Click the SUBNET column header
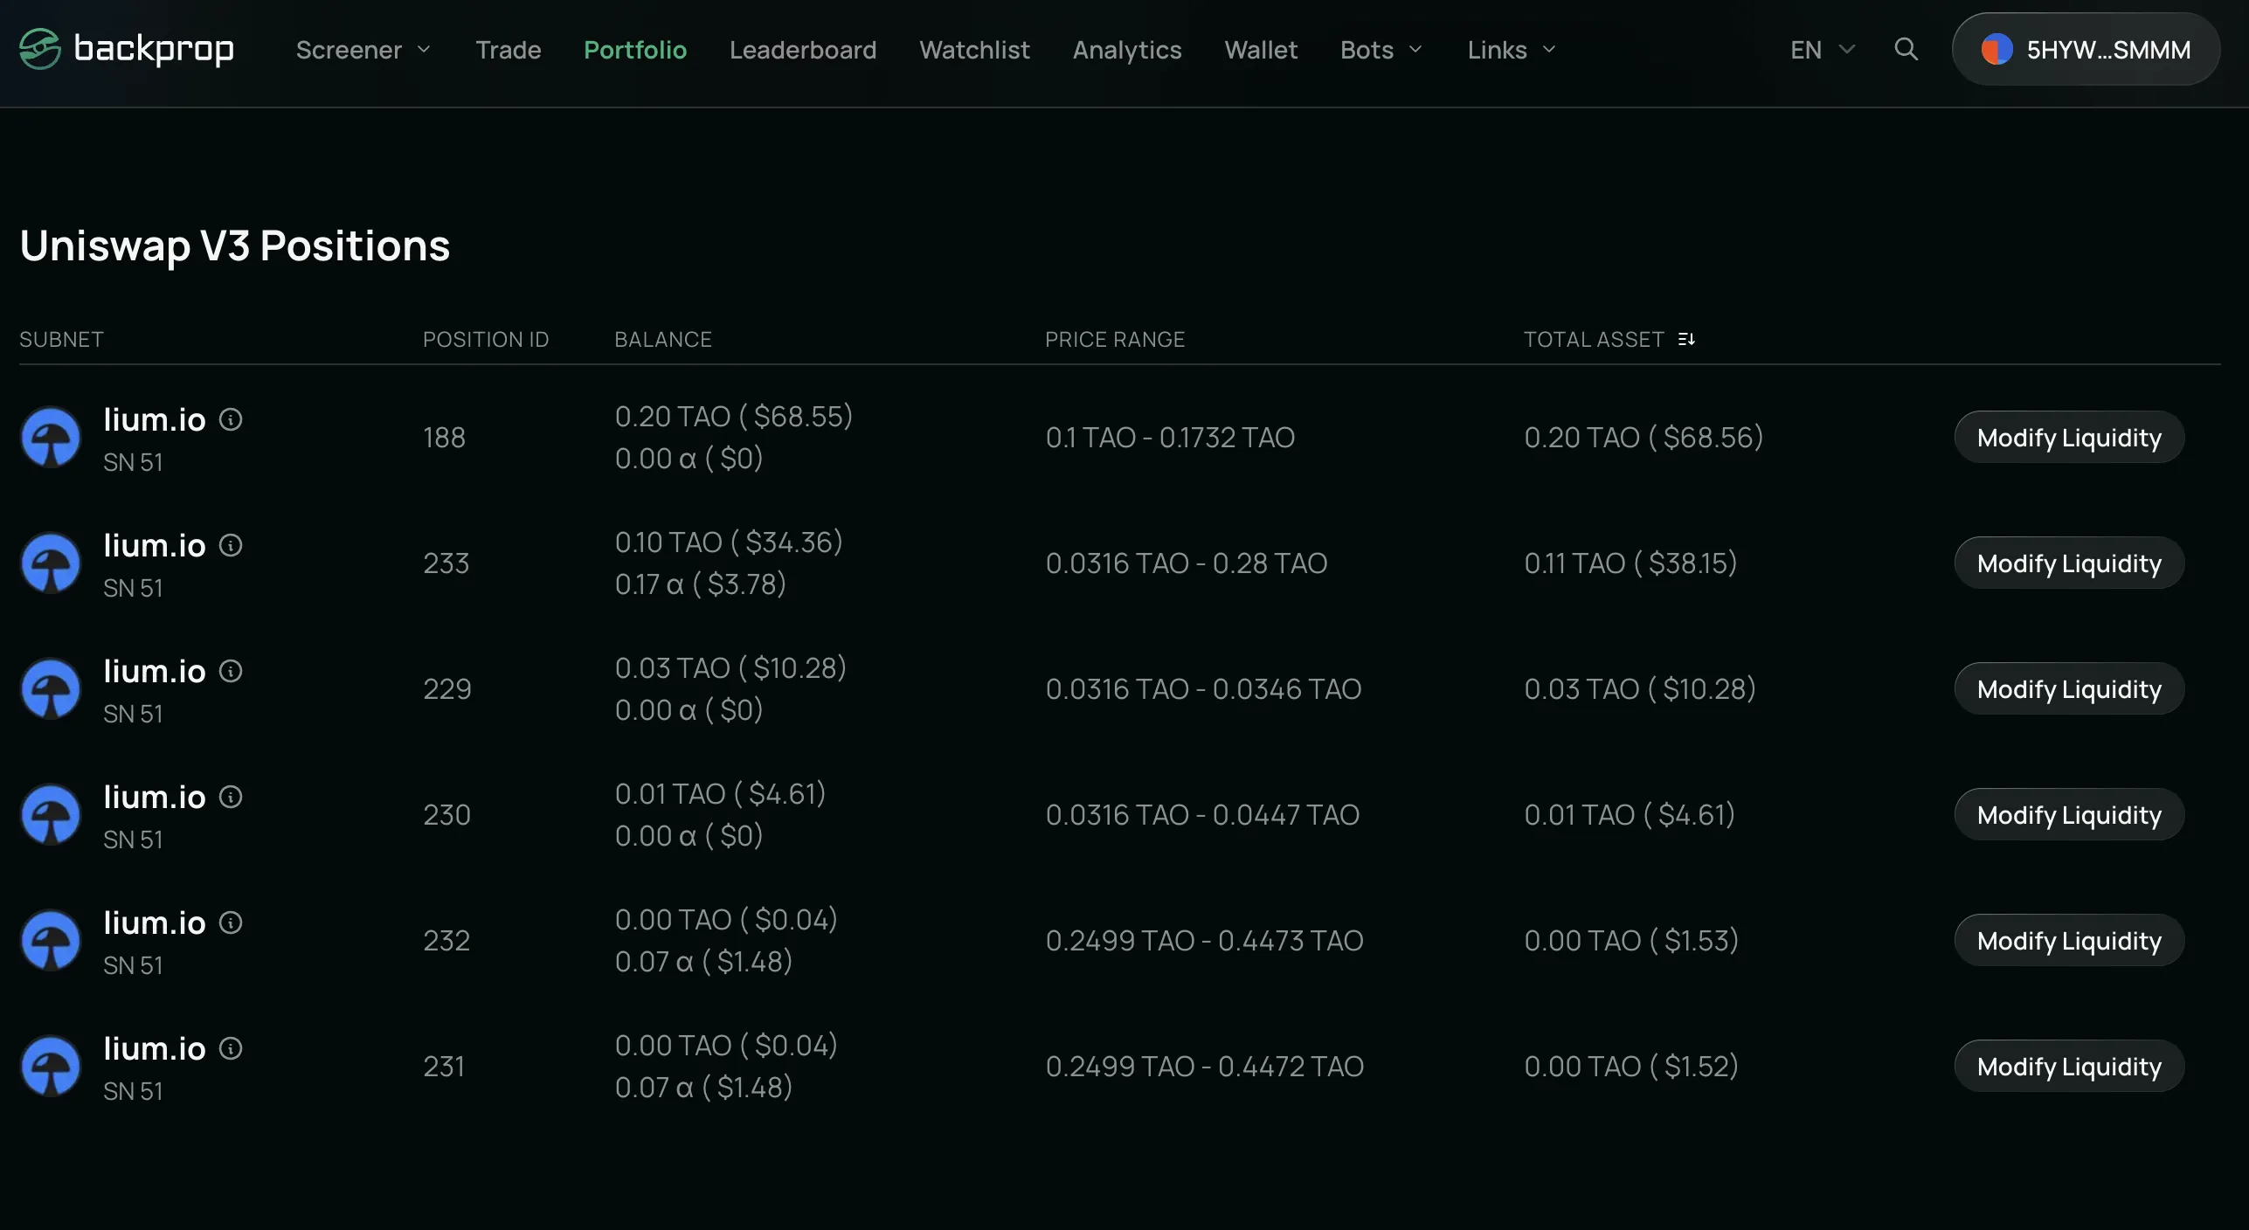2249x1230 pixels. 61,339
